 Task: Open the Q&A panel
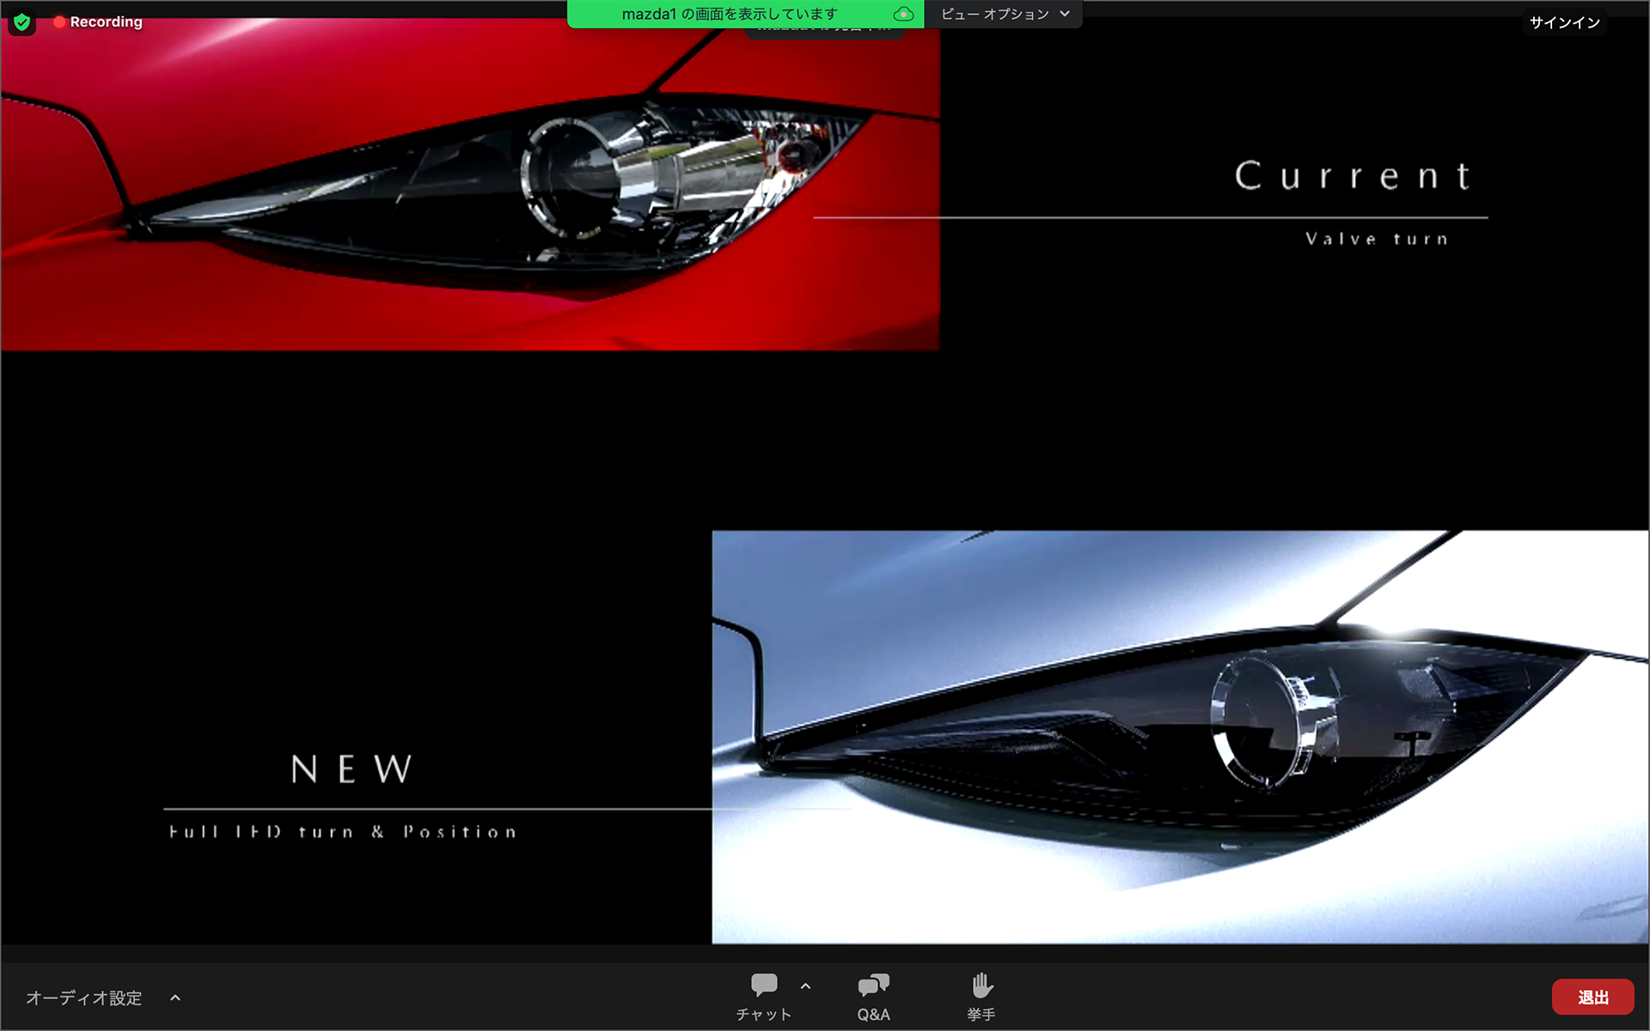[x=873, y=997]
